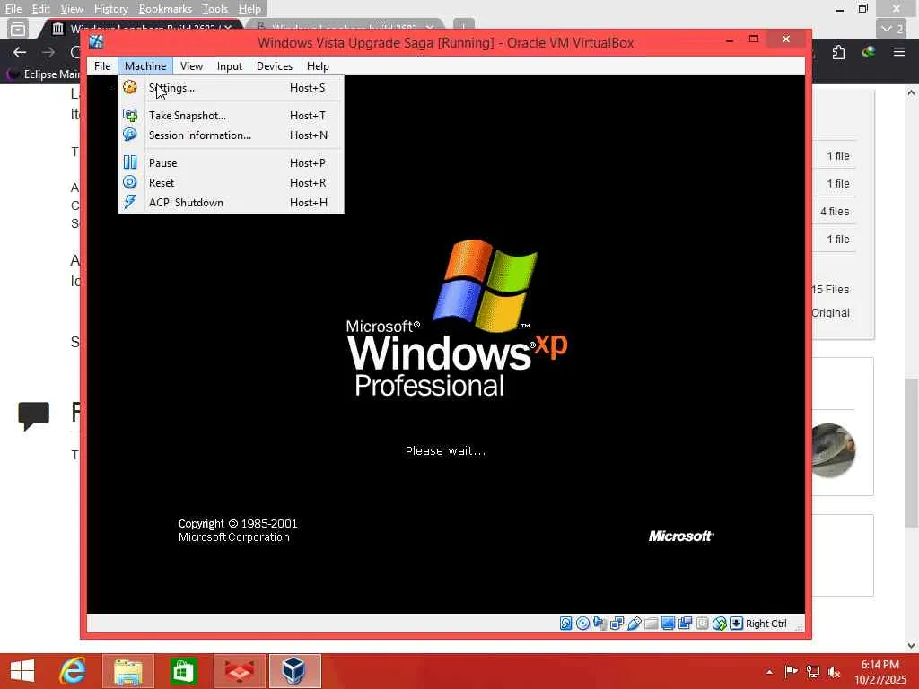919x689 pixels.
Task: Open the Eclipse Main bookmark
Action: pos(44,74)
